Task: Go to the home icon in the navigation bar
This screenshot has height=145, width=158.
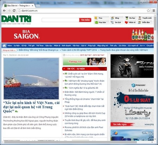Action: point(4,46)
